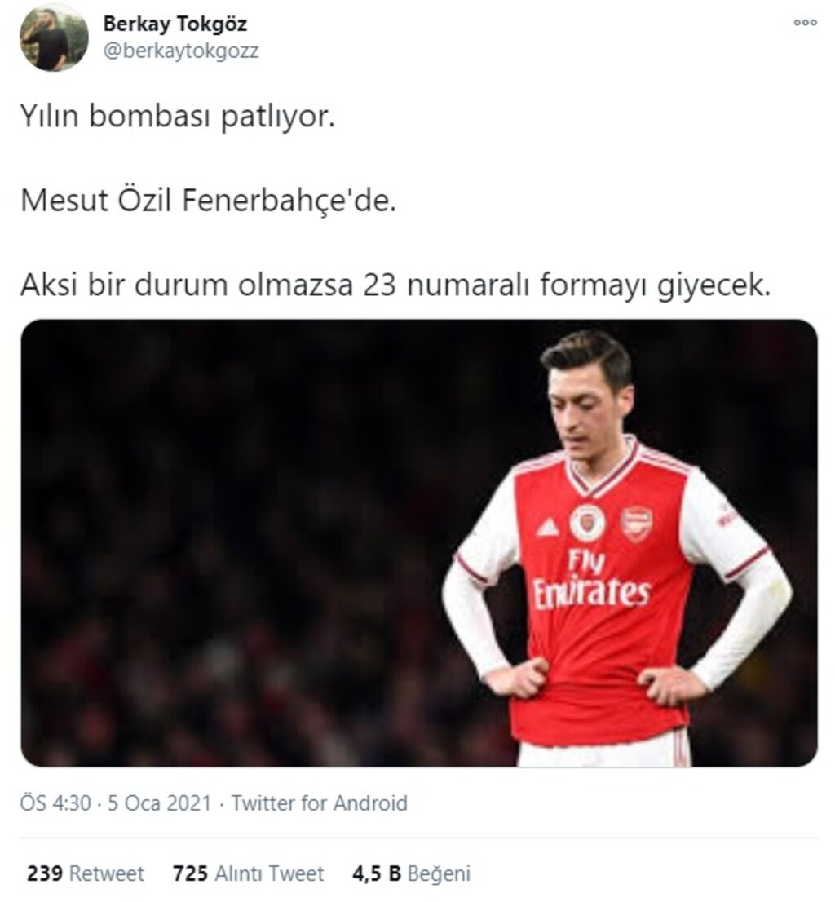Show the 4,5 B Beğeni list

pyautogui.click(x=411, y=874)
